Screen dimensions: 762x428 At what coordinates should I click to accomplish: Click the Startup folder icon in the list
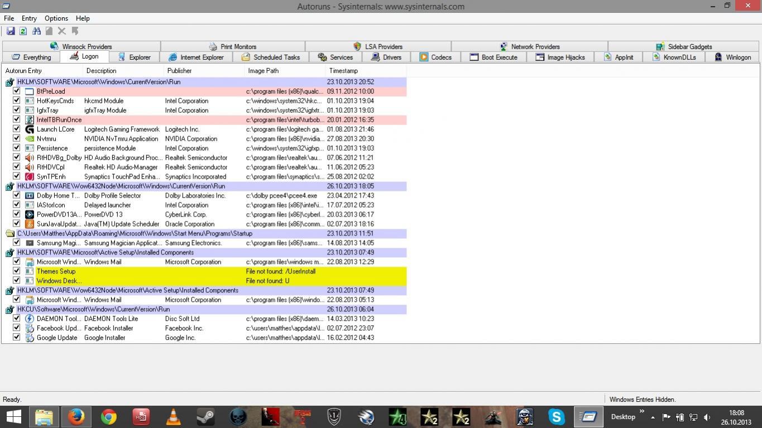tap(9, 234)
